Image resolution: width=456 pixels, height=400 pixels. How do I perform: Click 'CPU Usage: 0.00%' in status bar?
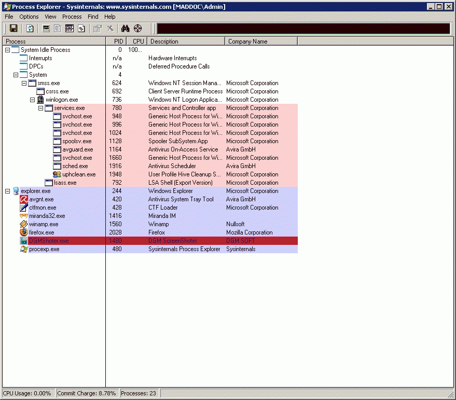click(27, 393)
